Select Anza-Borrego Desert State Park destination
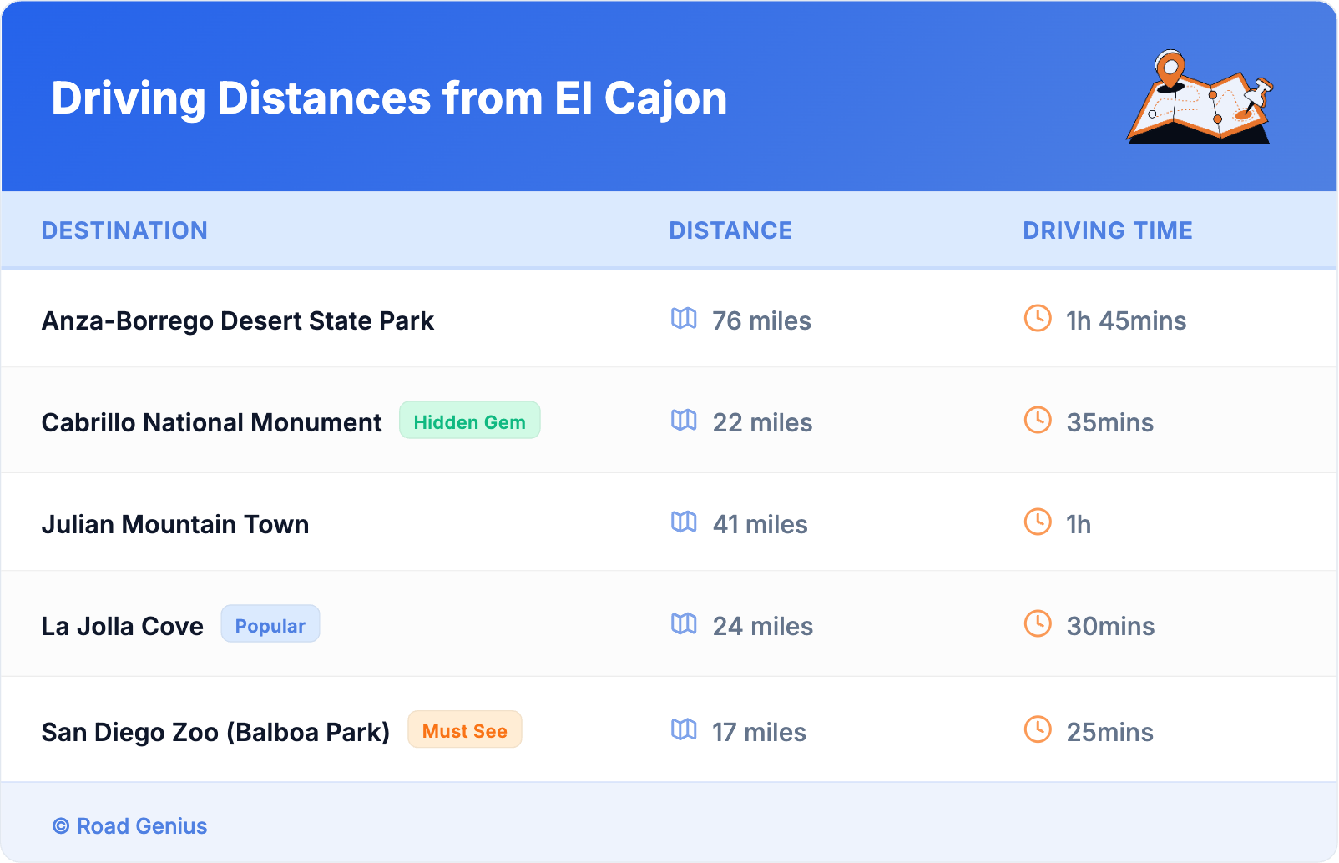1339x863 pixels. (x=238, y=321)
